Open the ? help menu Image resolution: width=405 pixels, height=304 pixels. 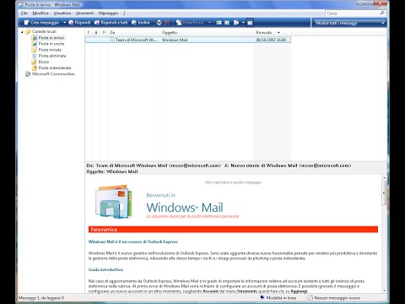click(x=124, y=14)
